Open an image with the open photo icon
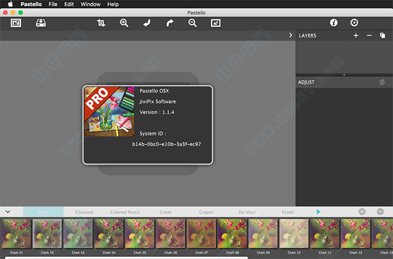 pyautogui.click(x=16, y=23)
